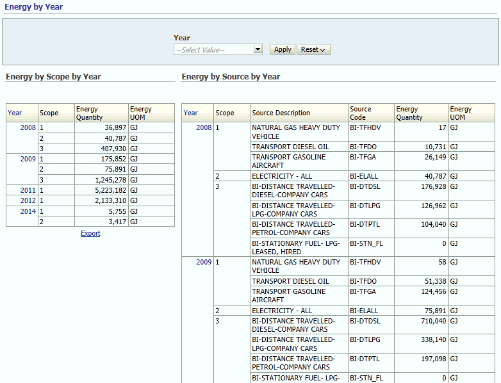The width and height of the screenshot is (501, 383).
Task: Click Energy by Scope by Year title
Action: click(x=53, y=77)
